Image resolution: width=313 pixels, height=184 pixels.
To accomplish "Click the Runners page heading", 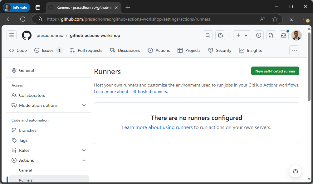I will [x=107, y=72].
